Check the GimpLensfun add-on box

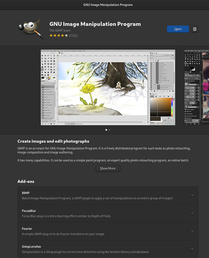(x=192, y=249)
